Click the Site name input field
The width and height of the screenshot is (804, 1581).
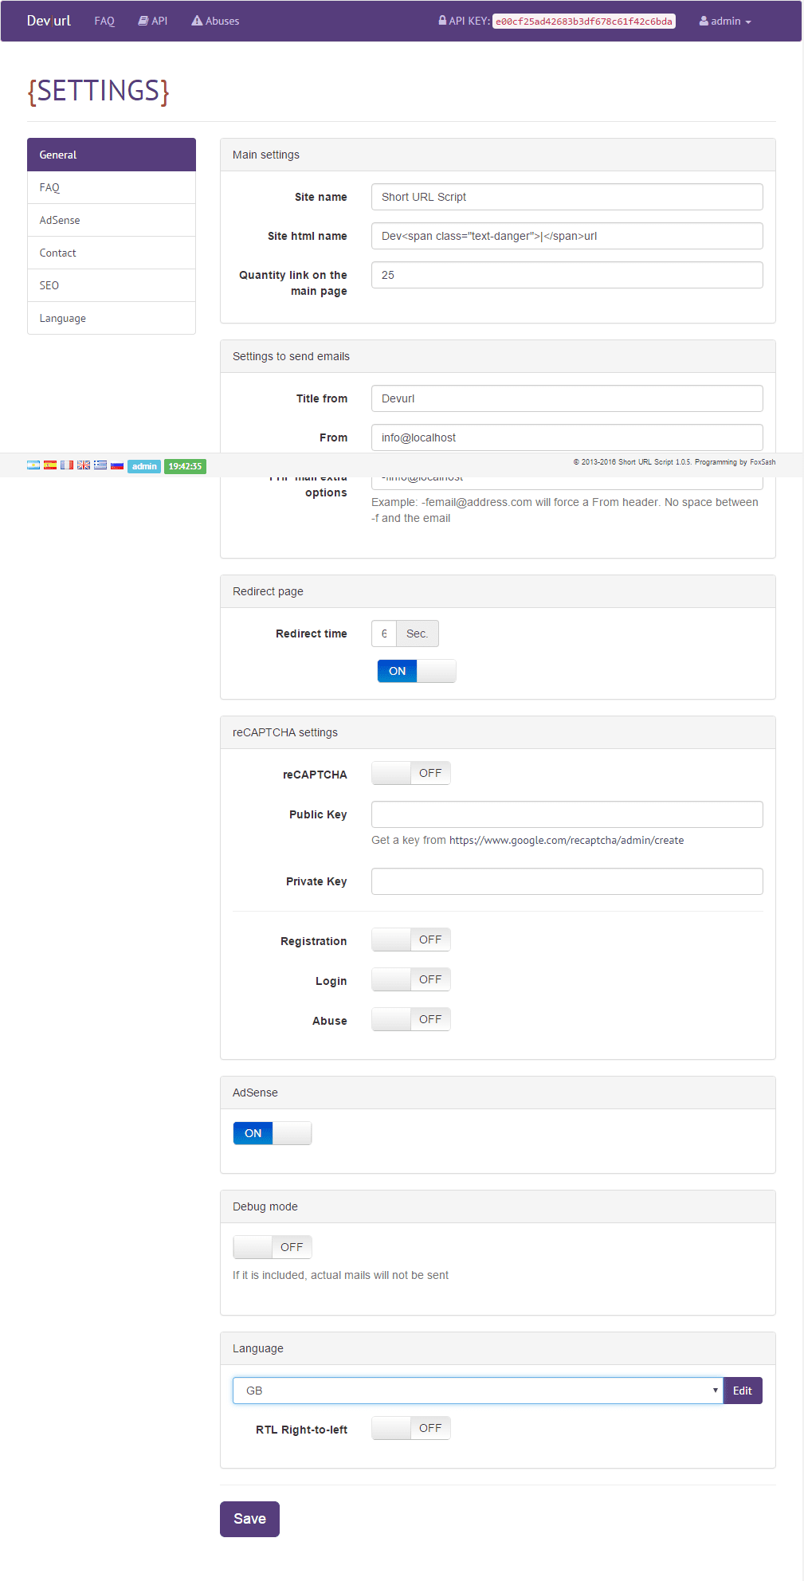(567, 197)
